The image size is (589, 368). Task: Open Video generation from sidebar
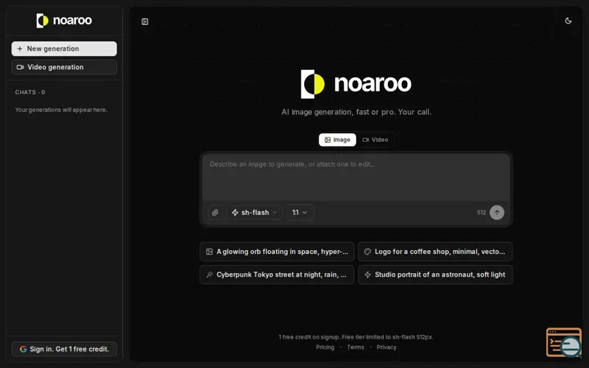coord(64,67)
